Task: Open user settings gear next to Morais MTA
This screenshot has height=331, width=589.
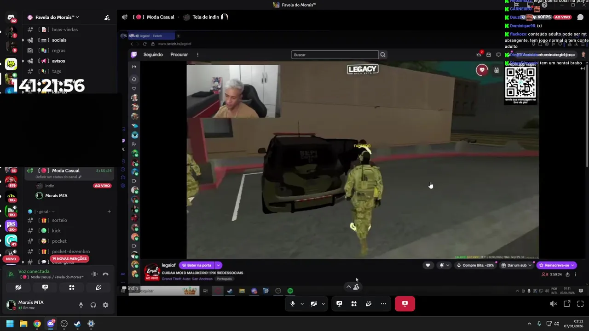Action: coord(105,305)
